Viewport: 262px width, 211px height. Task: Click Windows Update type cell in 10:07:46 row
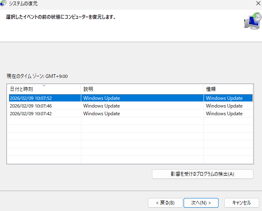(224, 106)
